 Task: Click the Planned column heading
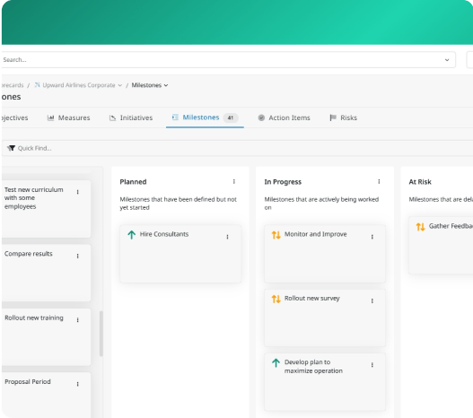(133, 182)
